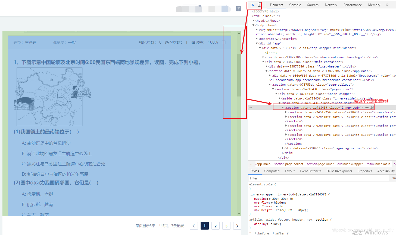The height and width of the screenshot is (235, 396).
Task: Collapse the page-collect section node
Action: (270, 85)
